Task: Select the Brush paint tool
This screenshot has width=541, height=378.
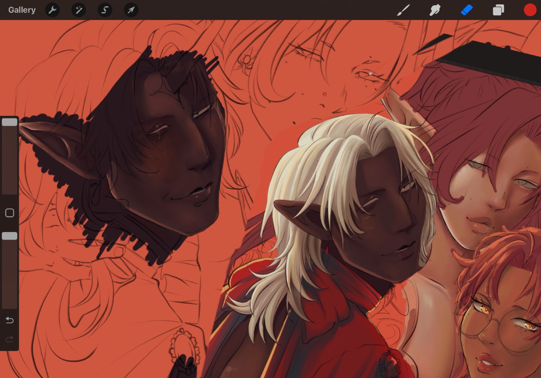Action: coord(403,10)
